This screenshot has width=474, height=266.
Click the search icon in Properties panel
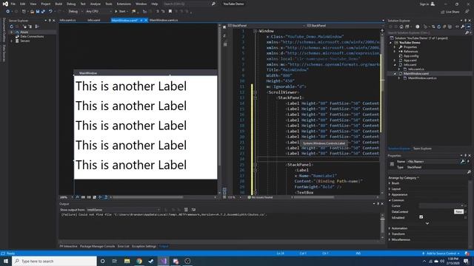(469, 172)
